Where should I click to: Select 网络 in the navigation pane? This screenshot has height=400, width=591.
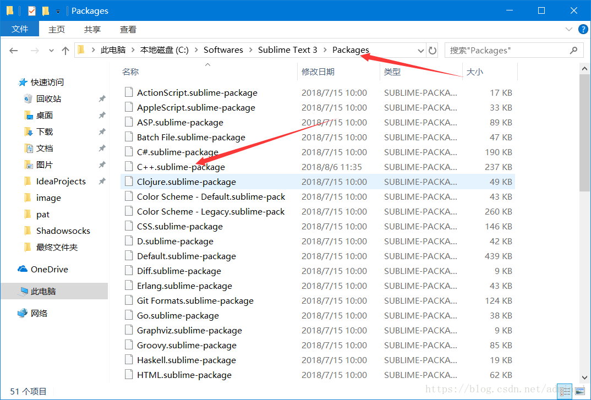tap(39, 313)
